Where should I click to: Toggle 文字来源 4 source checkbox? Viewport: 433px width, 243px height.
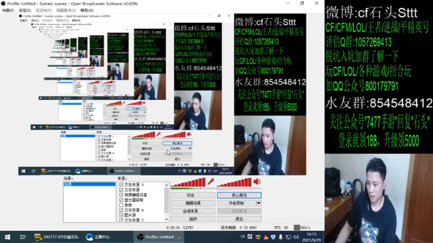pyautogui.click(x=121, y=210)
